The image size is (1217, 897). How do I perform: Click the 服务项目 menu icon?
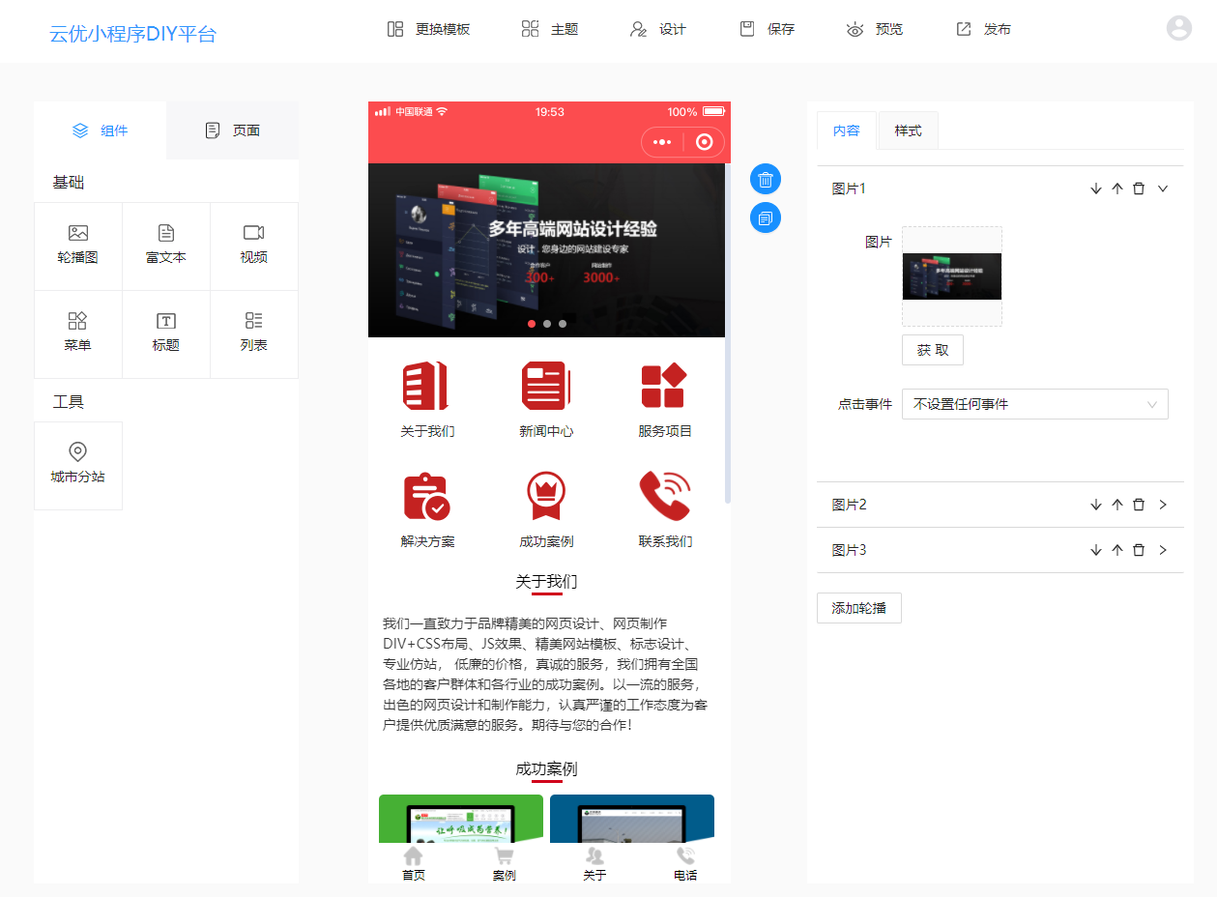[x=665, y=387]
